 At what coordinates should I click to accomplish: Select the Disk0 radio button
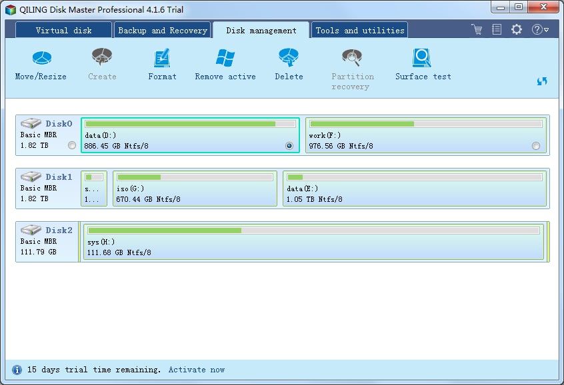pyautogui.click(x=72, y=145)
